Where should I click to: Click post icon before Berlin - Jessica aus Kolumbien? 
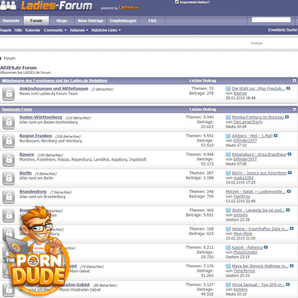pyautogui.click(x=228, y=173)
